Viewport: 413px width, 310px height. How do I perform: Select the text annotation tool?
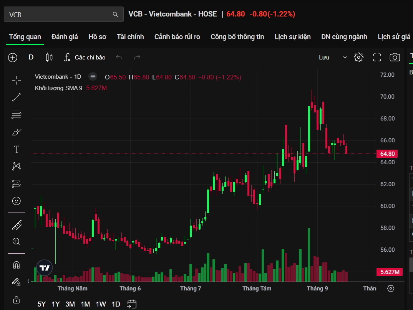[x=17, y=149]
